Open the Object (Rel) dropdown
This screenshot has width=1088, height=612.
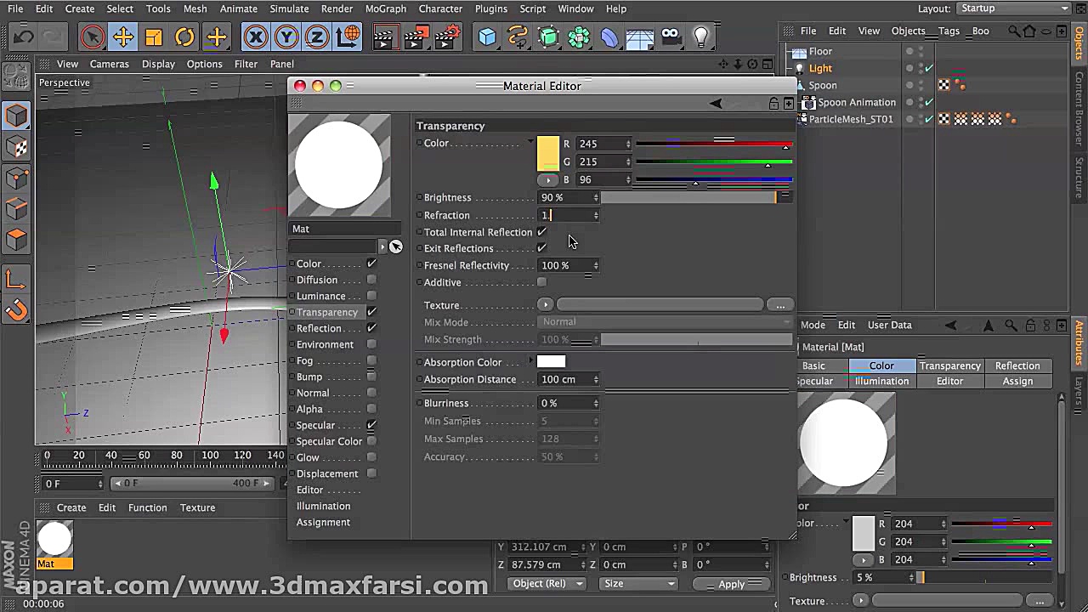547,584
